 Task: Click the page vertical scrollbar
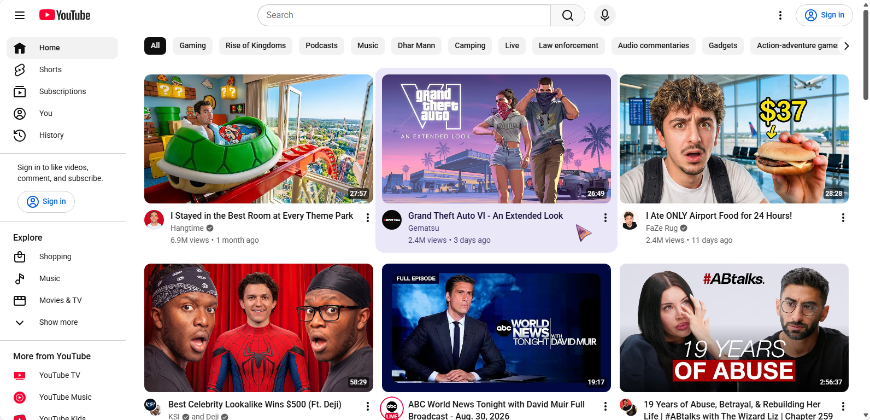tap(866, 55)
